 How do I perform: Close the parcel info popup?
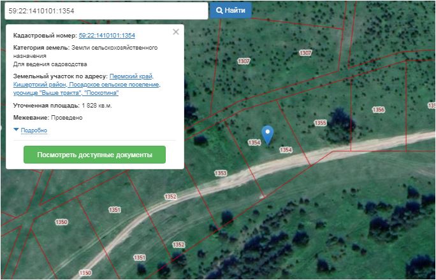click(x=176, y=32)
